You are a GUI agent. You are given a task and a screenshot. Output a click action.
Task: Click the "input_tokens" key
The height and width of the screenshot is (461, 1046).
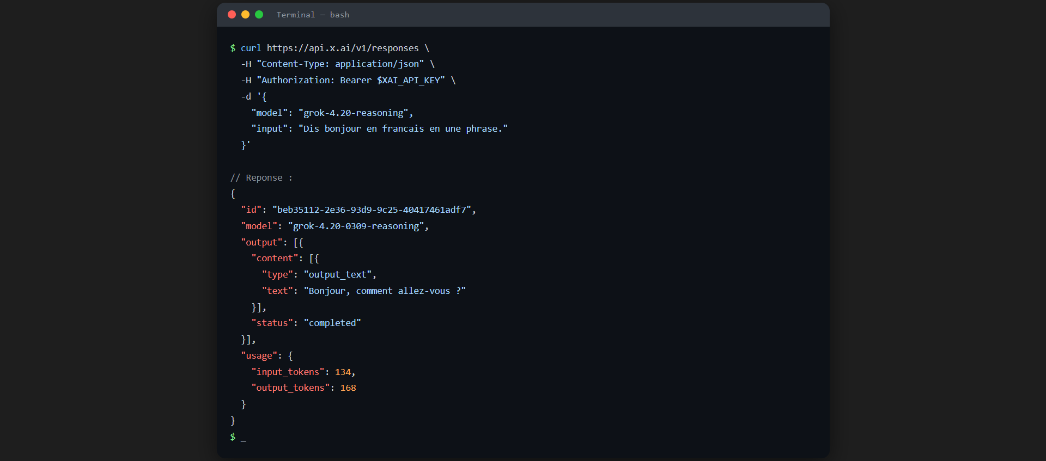pos(288,372)
